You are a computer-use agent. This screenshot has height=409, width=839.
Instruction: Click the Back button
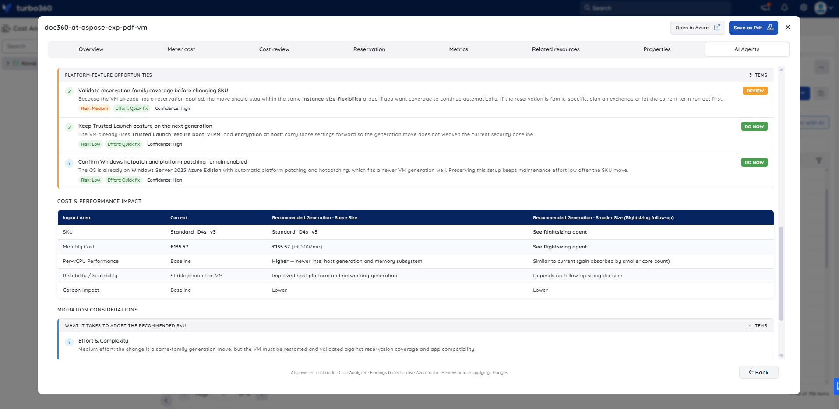click(758, 372)
